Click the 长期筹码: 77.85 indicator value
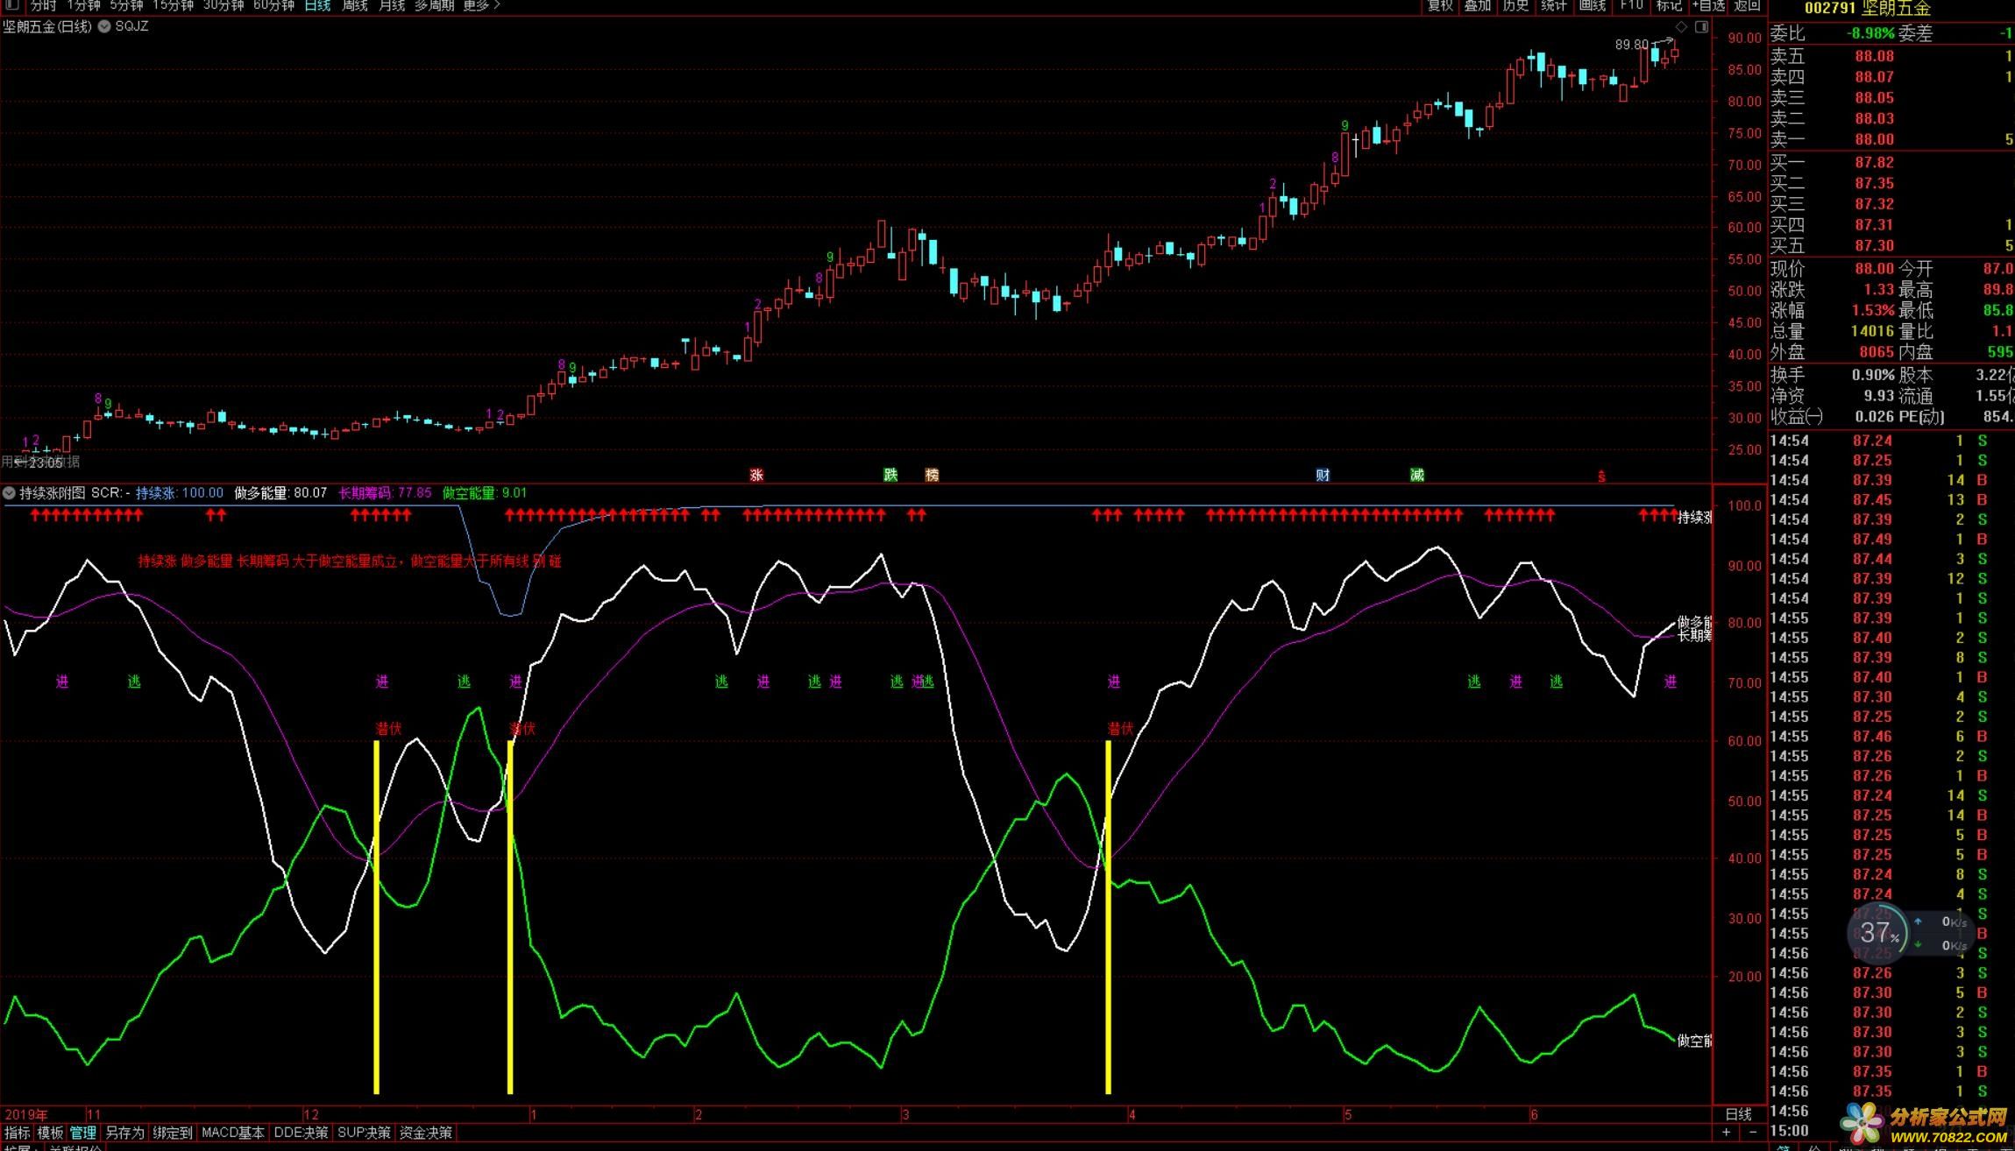Viewport: 2015px width, 1151px height. [x=385, y=493]
